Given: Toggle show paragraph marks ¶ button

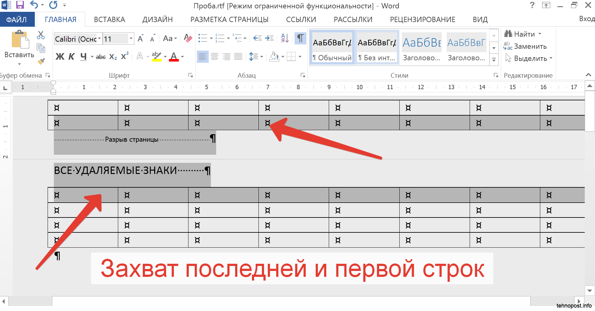Looking at the screenshot, I should click(300, 38).
